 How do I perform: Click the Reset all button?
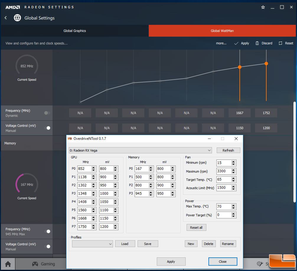click(196, 228)
